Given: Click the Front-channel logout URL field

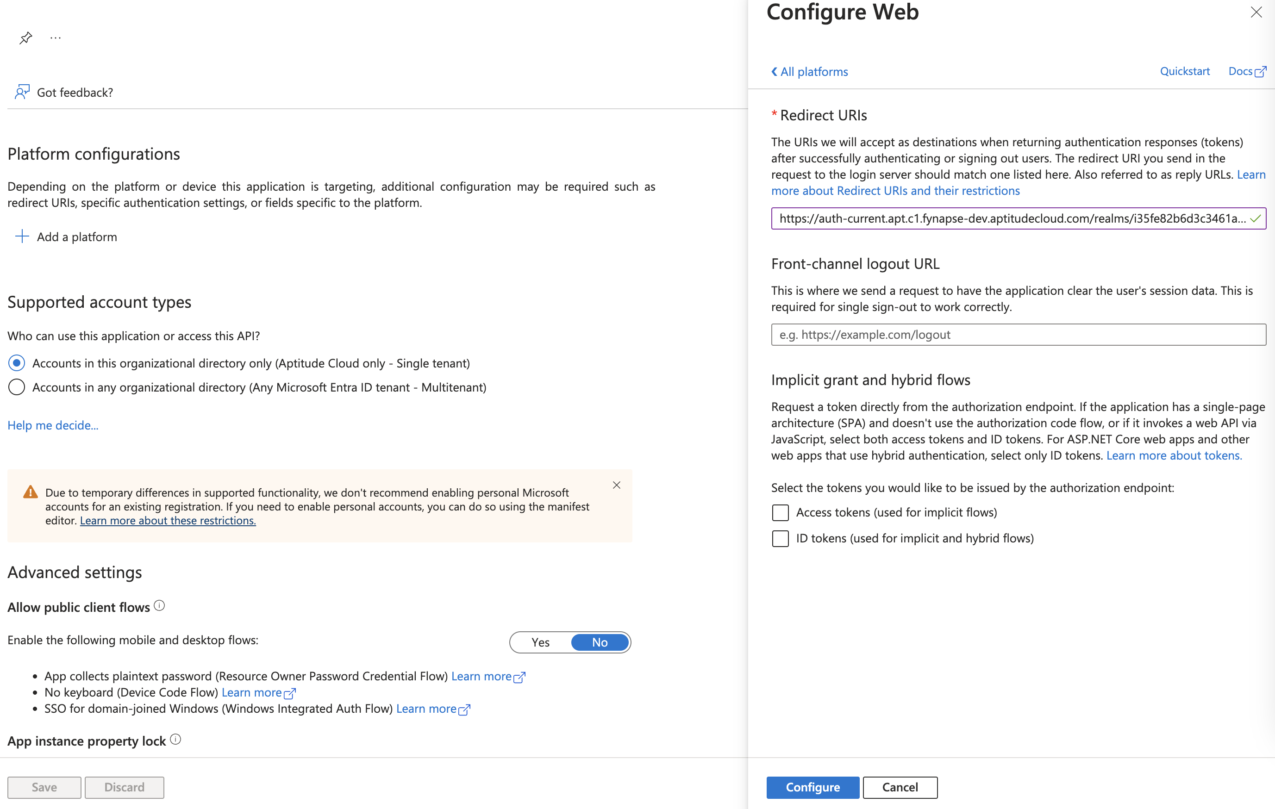Looking at the screenshot, I should (1018, 335).
